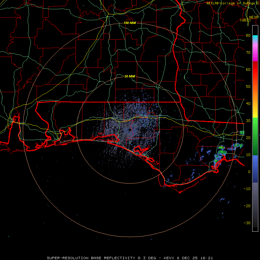The width and height of the screenshot is (260, 260).
Task: Click the 30 value on reflectivity scale
Action: coord(248,121)
